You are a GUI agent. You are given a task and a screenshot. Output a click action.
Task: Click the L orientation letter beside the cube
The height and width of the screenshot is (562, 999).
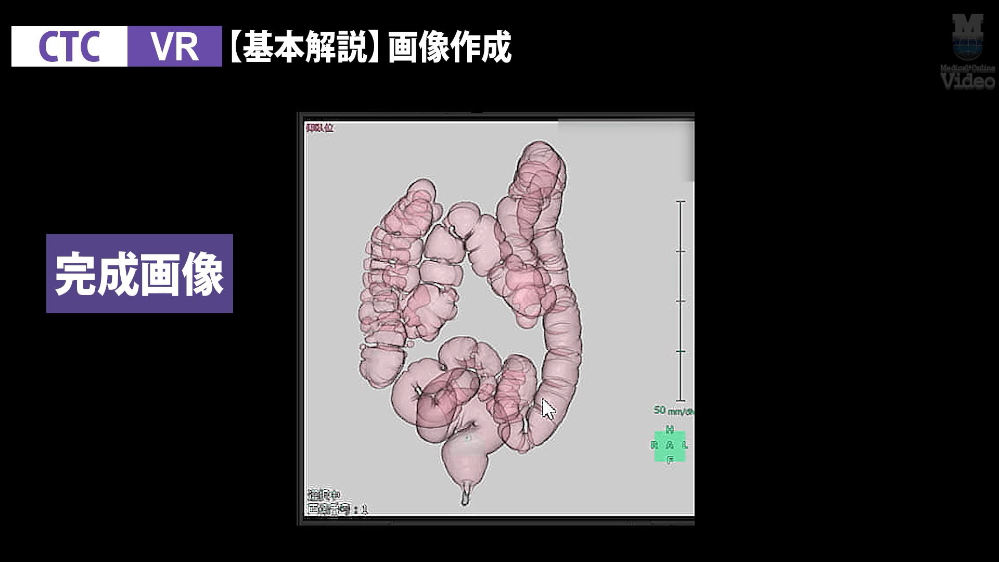[x=686, y=445]
